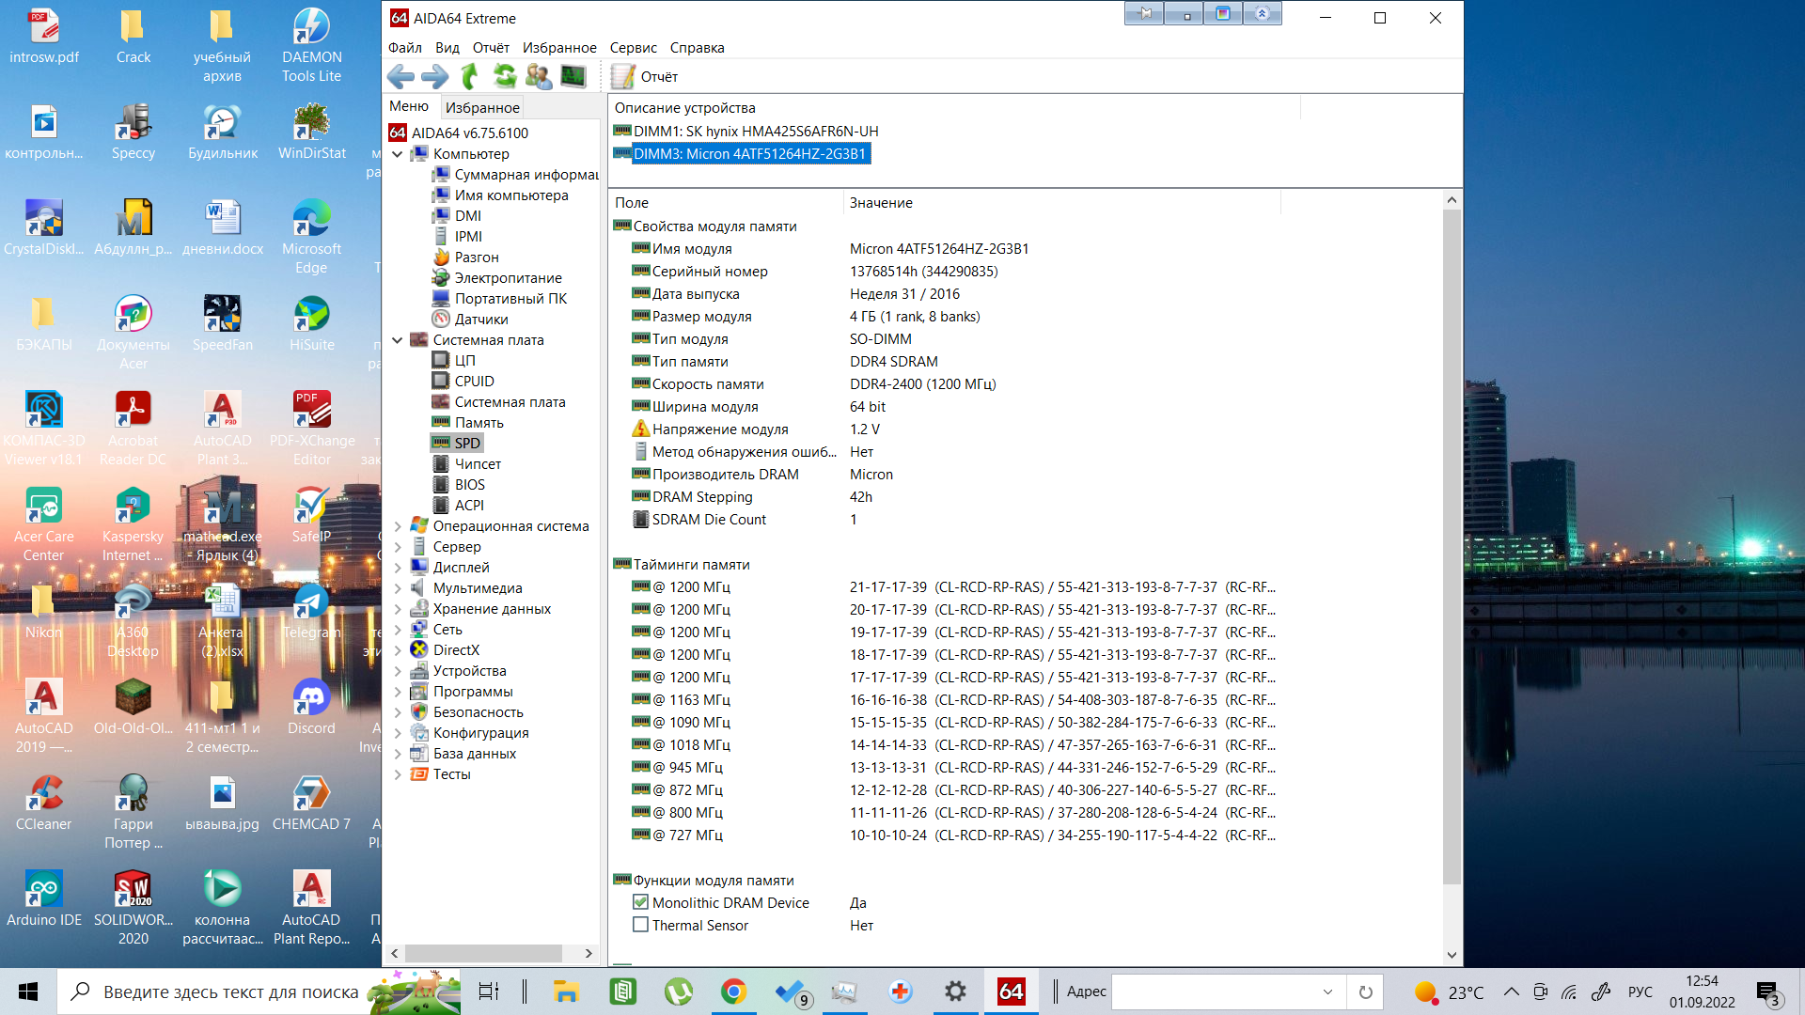
Task: Expand the Операционная система node
Action: [398, 526]
